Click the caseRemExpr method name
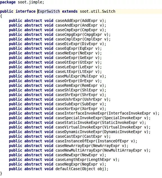 click(x=68, y=85)
